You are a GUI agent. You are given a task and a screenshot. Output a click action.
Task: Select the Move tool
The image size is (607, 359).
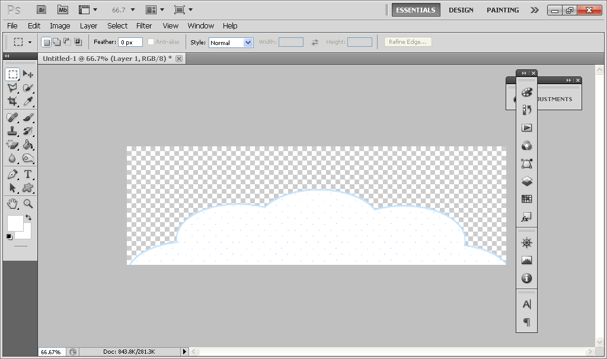28,74
